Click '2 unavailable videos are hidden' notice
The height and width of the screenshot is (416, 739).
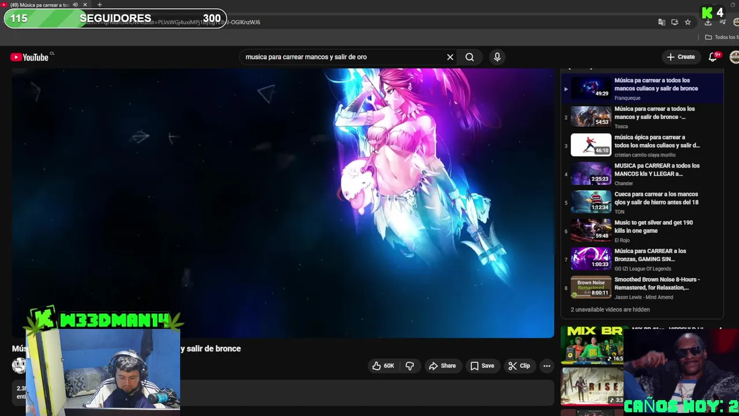pos(610,310)
